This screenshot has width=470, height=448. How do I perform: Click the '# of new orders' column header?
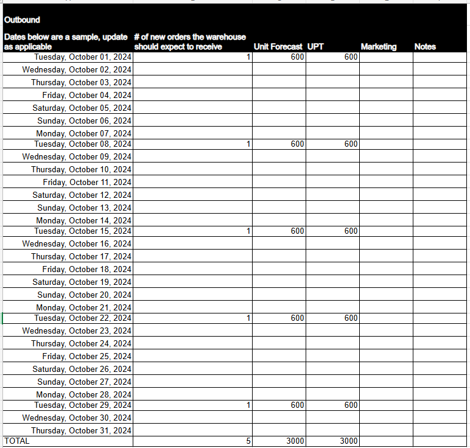(190, 41)
